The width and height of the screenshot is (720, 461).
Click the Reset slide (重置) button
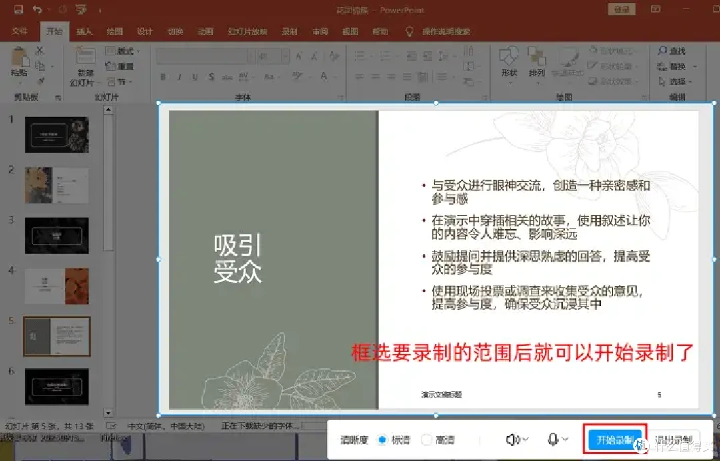tap(119, 66)
